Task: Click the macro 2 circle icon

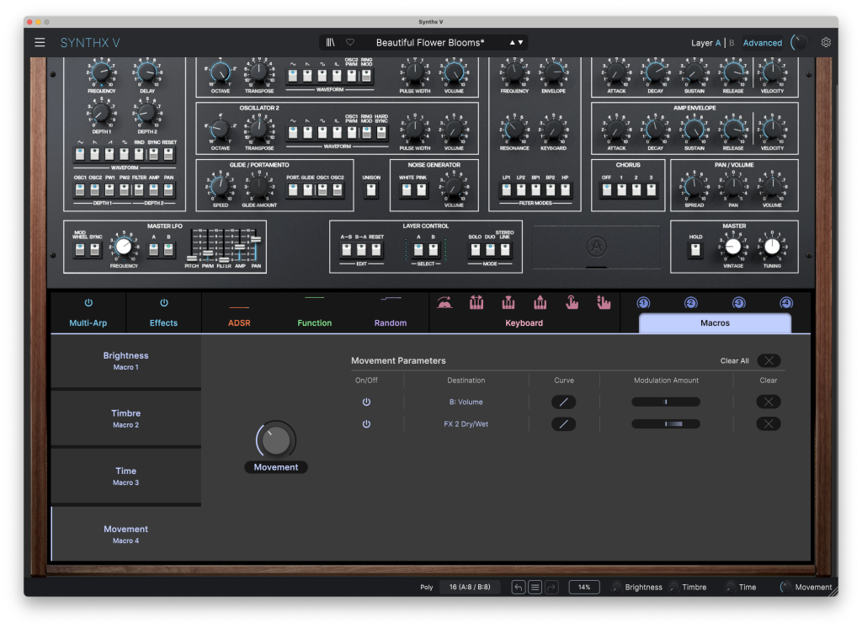Action: [x=691, y=303]
